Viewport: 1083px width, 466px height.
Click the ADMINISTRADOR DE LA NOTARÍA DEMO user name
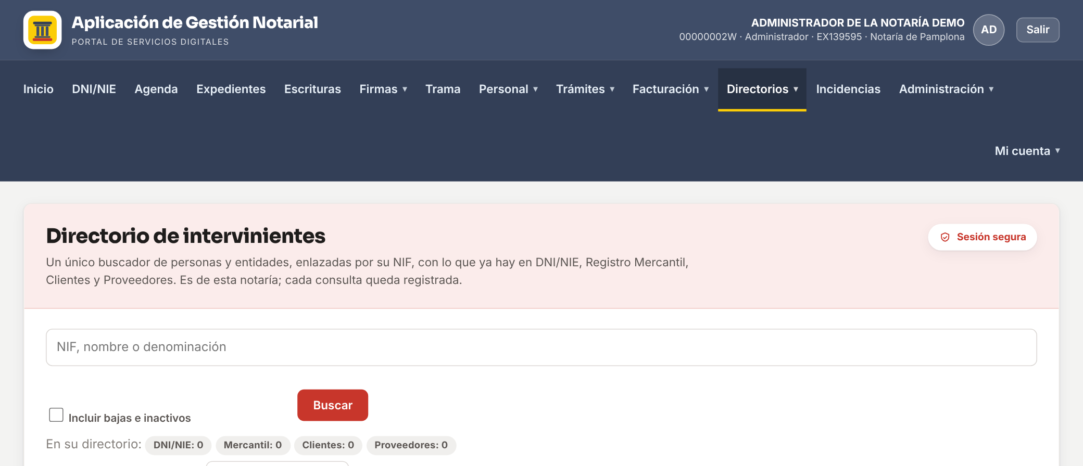pos(858,23)
